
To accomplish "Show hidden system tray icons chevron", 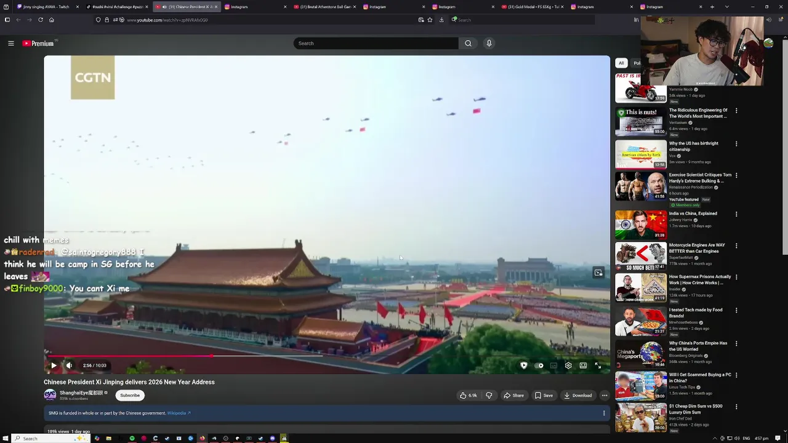I will coord(715,438).
